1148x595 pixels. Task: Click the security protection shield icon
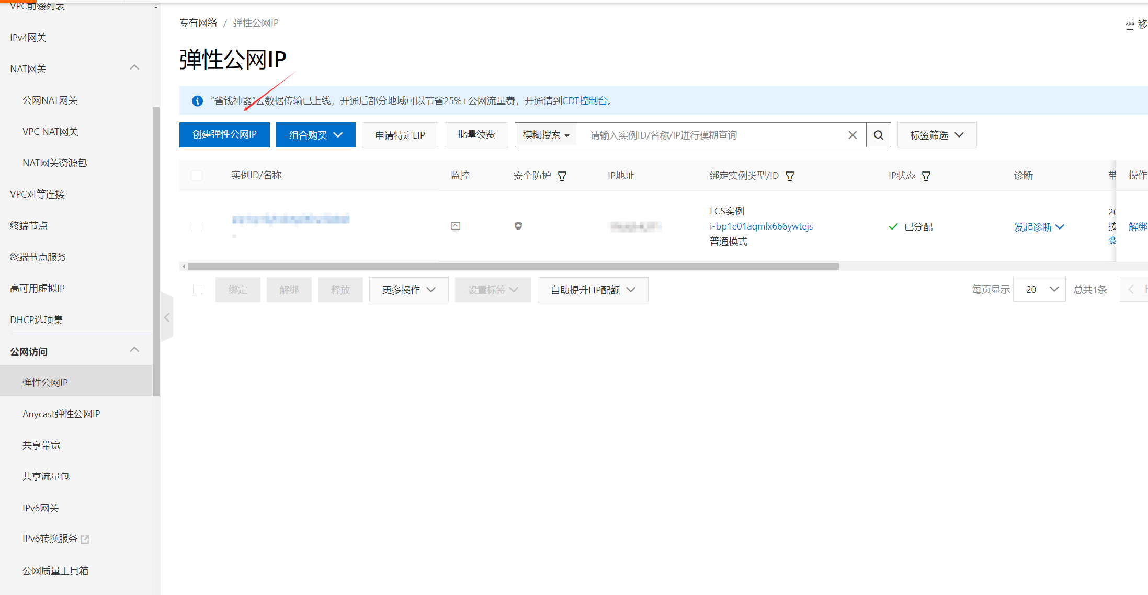coord(518,226)
